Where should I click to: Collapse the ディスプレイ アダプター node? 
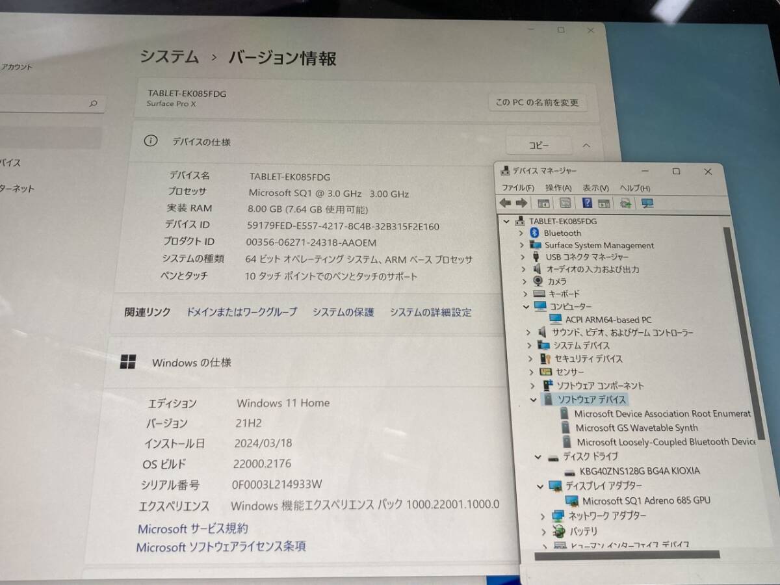tap(539, 486)
